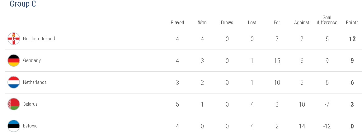Click the Against column header
362x134 pixels.
click(x=302, y=22)
